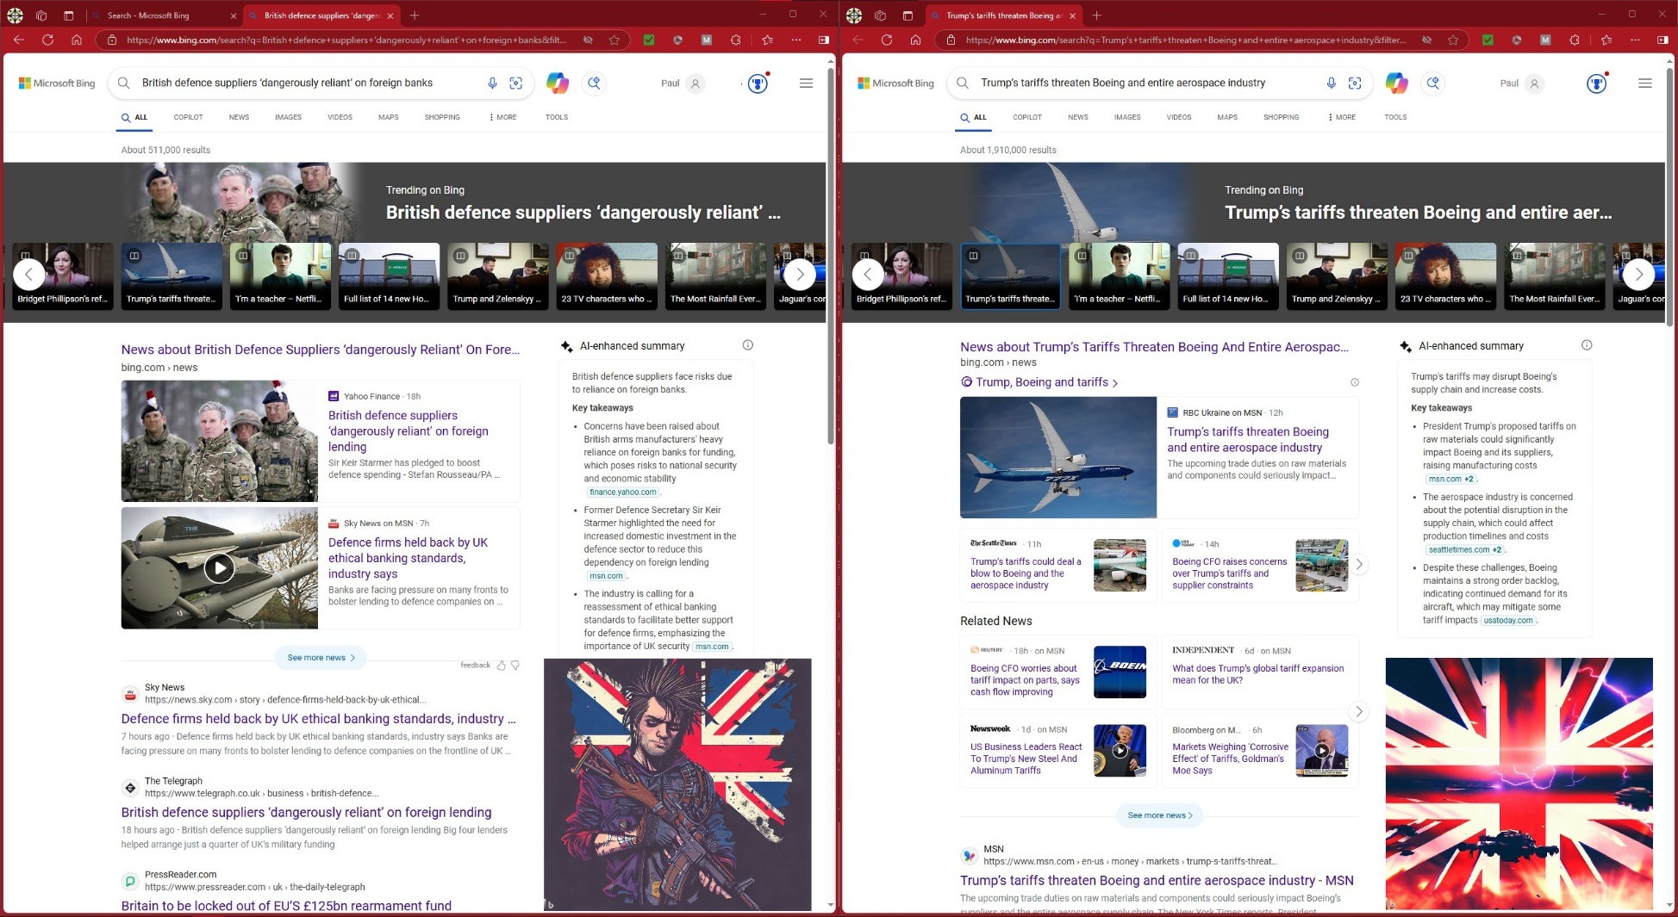Screen dimensions: 1678x917
Task: Click previous arrow on left window trending carousel
Action: click(29, 275)
